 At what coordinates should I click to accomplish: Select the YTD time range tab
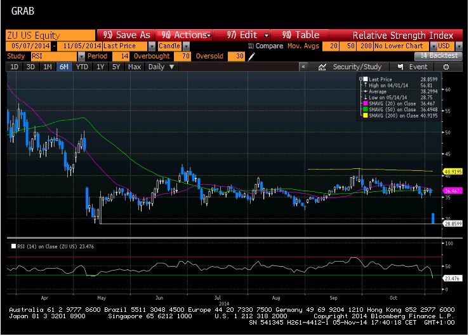point(82,67)
